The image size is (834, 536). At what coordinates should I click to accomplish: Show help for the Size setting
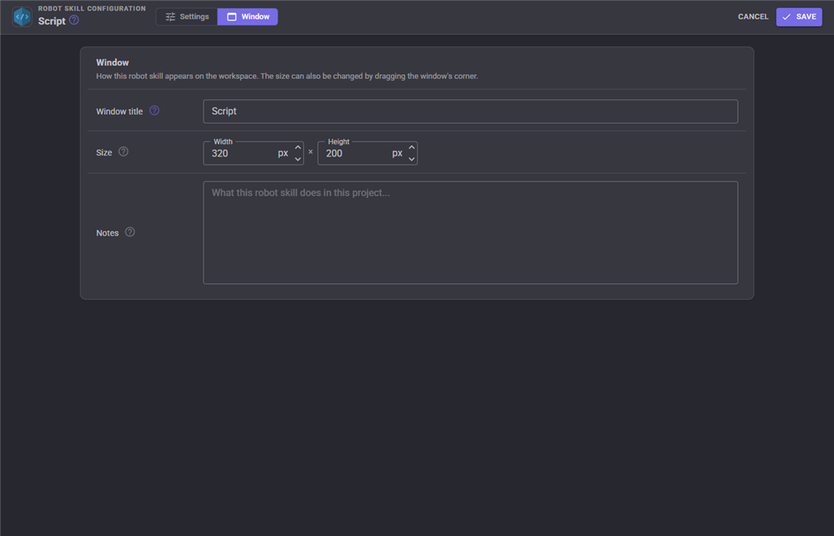point(124,152)
